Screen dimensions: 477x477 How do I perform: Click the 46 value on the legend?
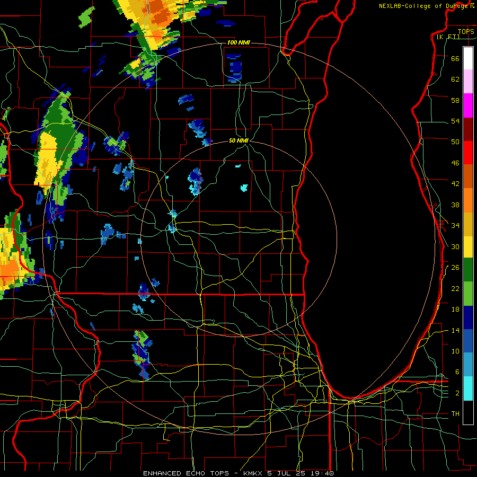455,163
